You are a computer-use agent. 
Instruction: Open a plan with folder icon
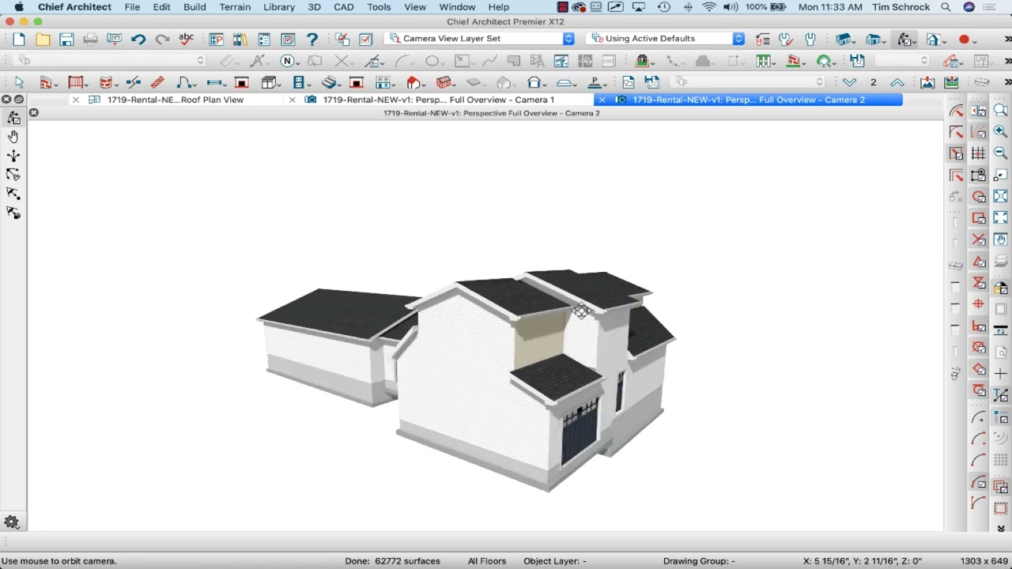click(43, 40)
